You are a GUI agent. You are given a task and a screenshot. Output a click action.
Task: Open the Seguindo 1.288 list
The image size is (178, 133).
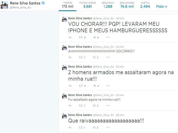(x=108, y=5)
